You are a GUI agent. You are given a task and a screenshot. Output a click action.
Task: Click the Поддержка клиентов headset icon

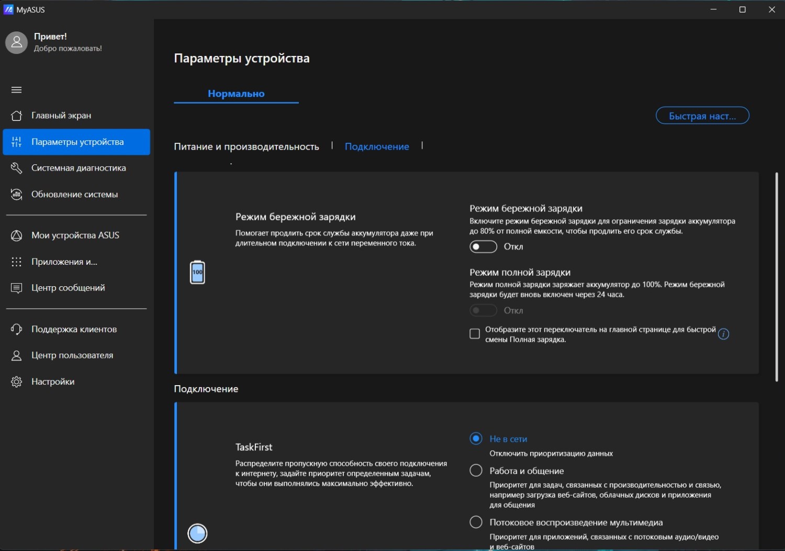[17, 329]
